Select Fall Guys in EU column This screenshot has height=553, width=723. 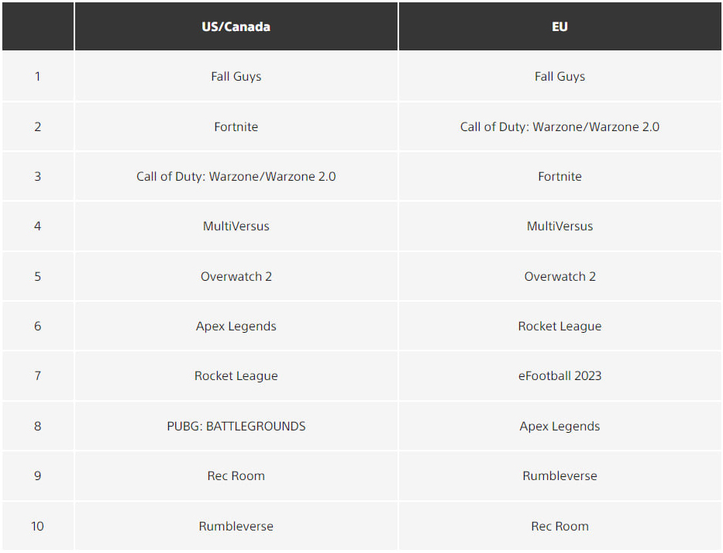pyautogui.click(x=559, y=76)
